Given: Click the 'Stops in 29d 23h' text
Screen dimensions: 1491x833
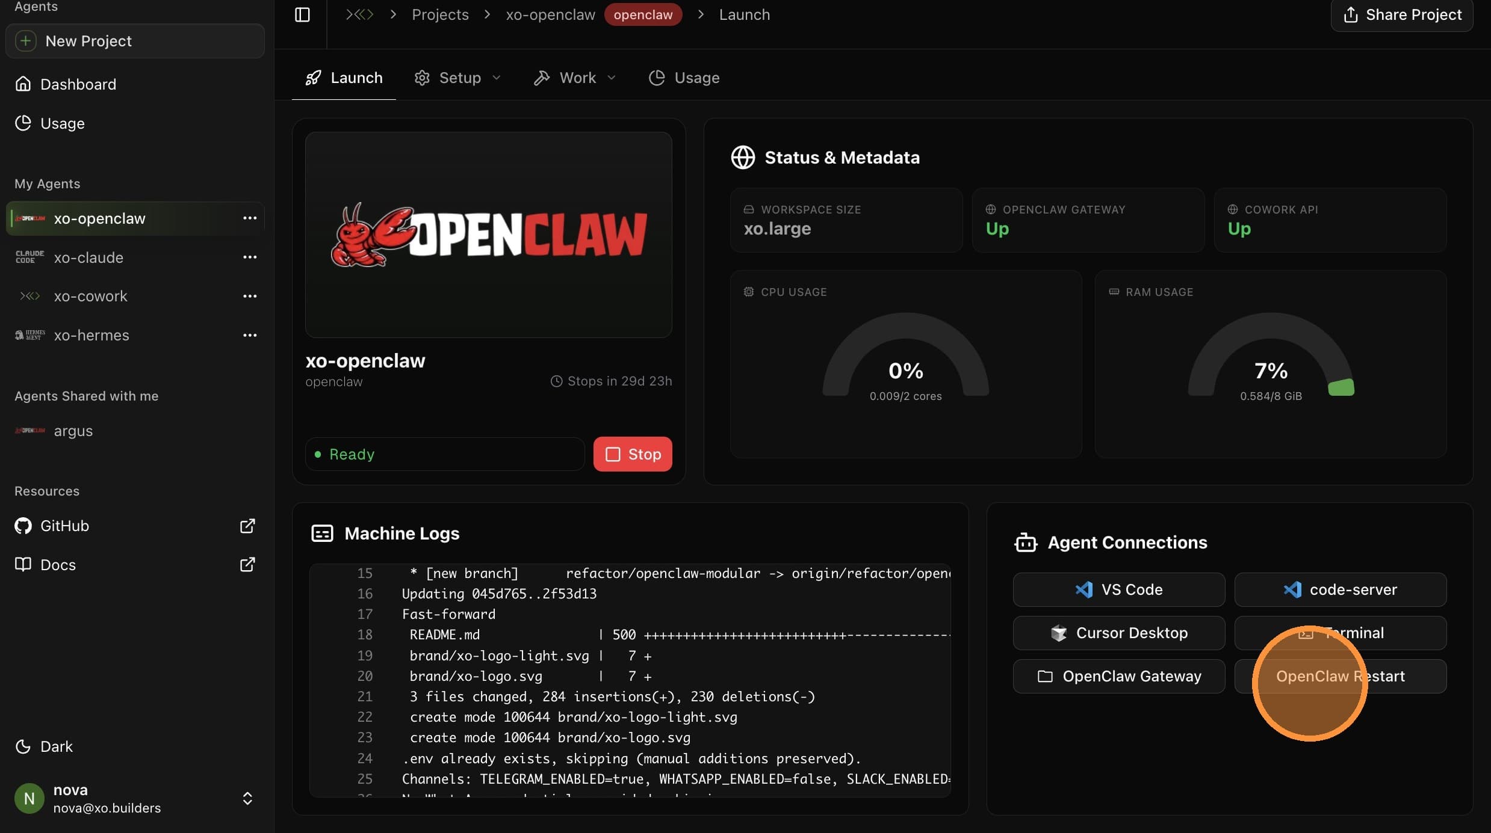Looking at the screenshot, I should (x=619, y=381).
